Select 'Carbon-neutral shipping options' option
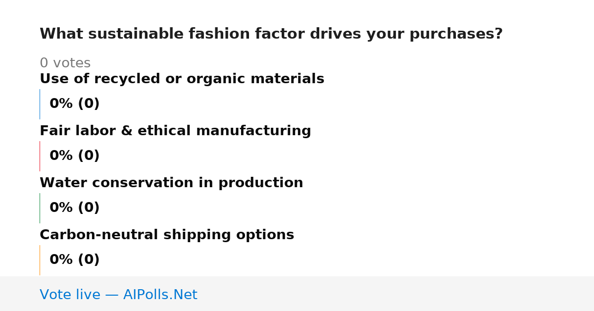This screenshot has height=311, width=594. pos(167,235)
